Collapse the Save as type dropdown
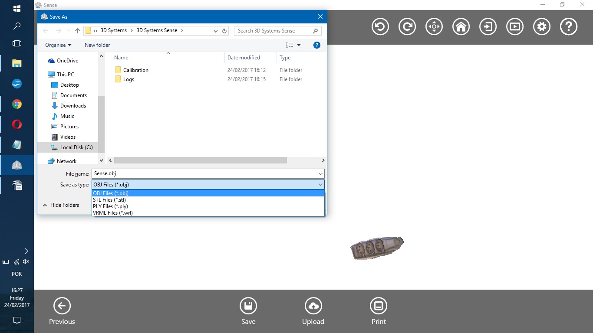This screenshot has height=333, width=593. pyautogui.click(x=320, y=185)
